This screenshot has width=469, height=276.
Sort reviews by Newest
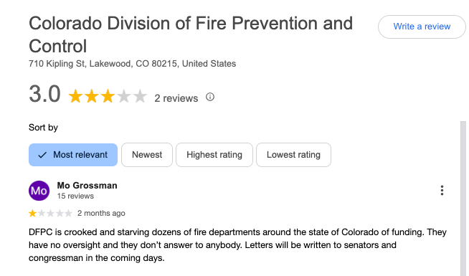(147, 155)
